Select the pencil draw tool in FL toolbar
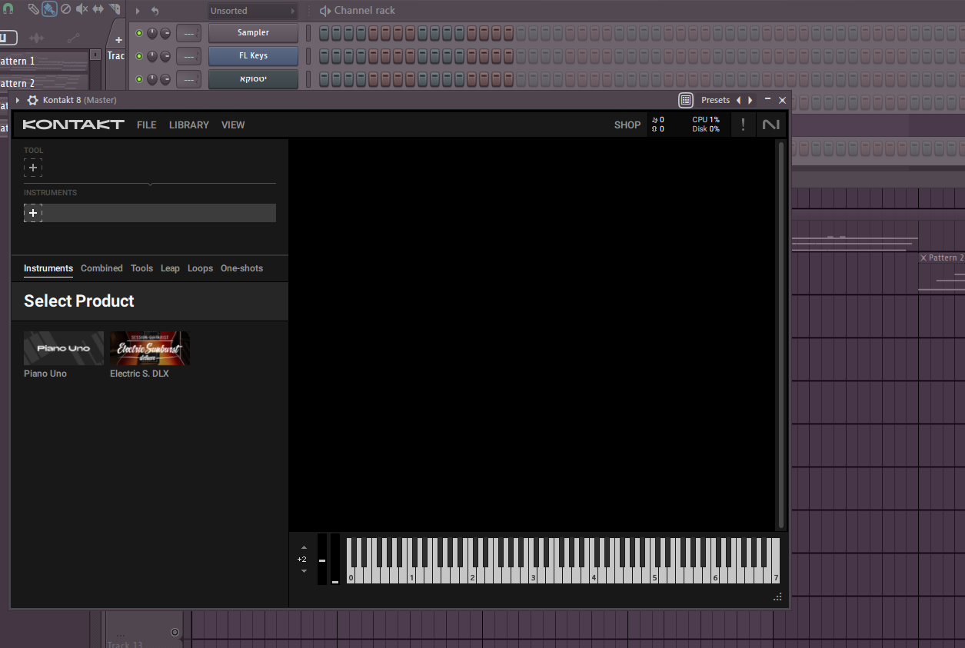Image resolution: width=965 pixels, height=648 pixels. pyautogui.click(x=34, y=9)
